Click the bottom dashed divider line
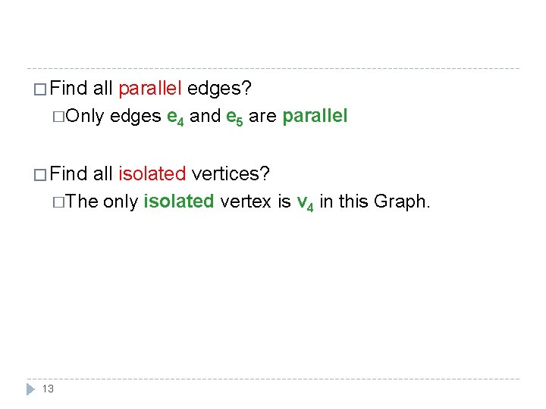Image resolution: width=546 pixels, height=409 pixels. (273, 379)
